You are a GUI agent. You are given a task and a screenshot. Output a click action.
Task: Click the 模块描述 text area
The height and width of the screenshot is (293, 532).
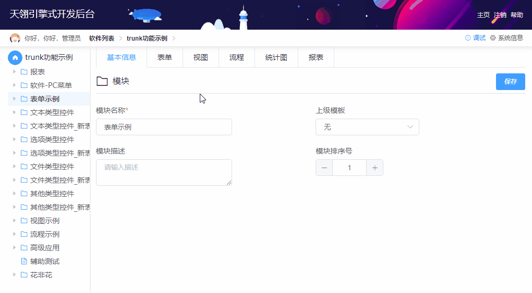(x=164, y=172)
